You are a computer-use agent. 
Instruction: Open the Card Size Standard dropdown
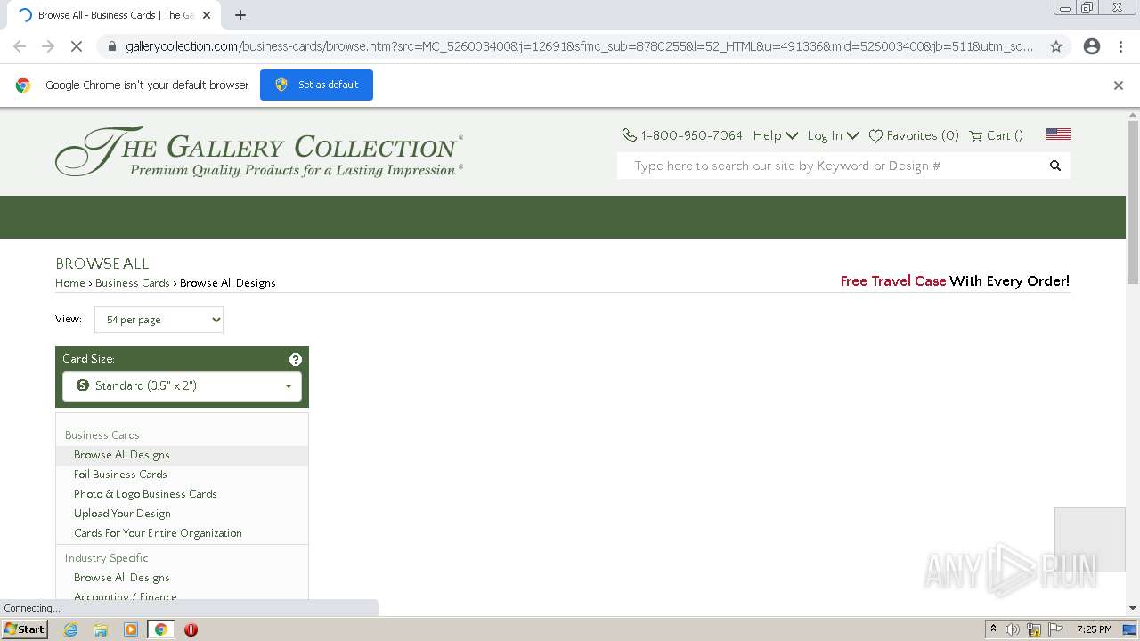182,385
